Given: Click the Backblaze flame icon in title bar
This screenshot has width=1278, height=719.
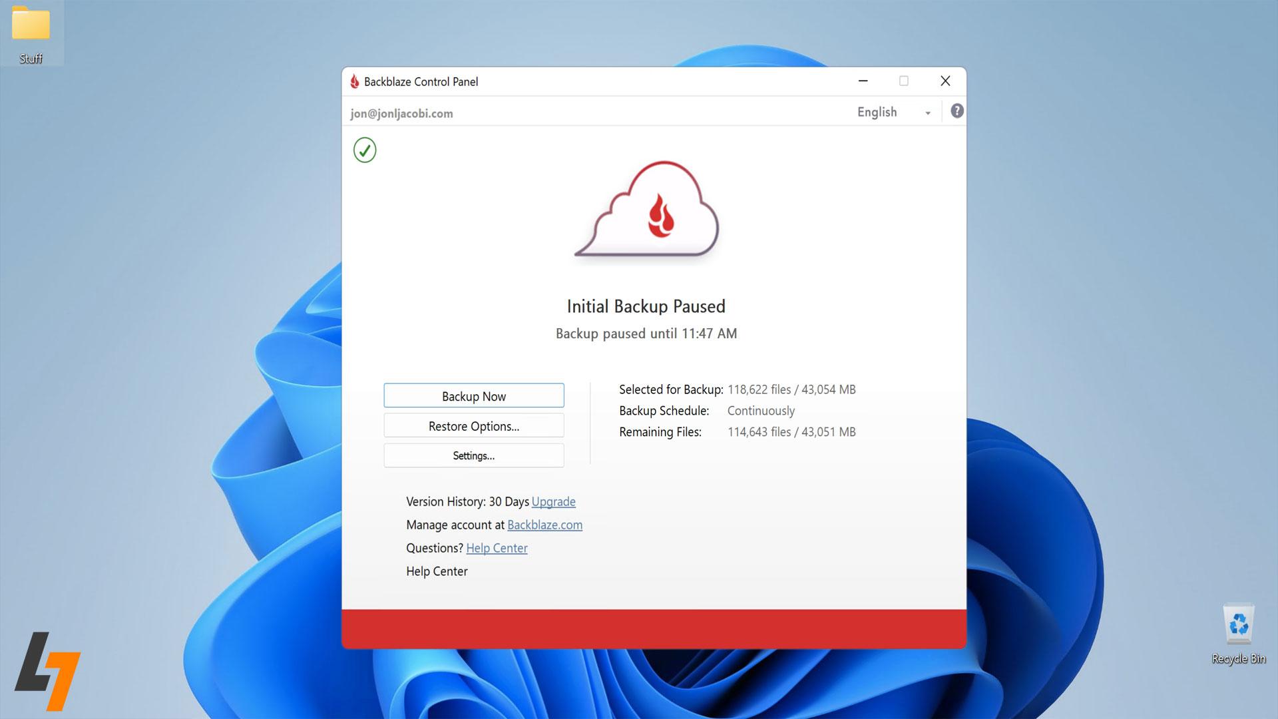Looking at the screenshot, I should tap(355, 81).
